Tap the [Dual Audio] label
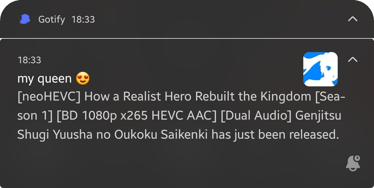The width and height of the screenshot is (374, 188). tap(256, 116)
